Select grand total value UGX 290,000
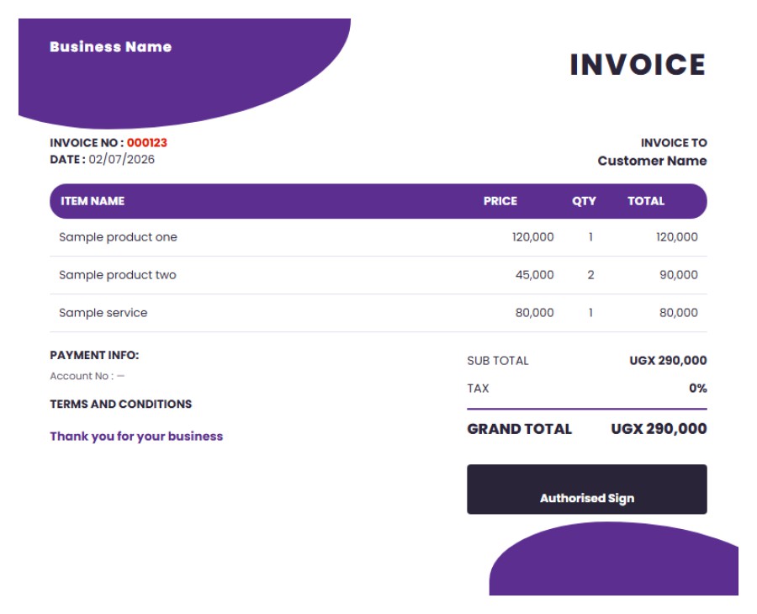The height and width of the screenshot is (614, 757). click(659, 429)
